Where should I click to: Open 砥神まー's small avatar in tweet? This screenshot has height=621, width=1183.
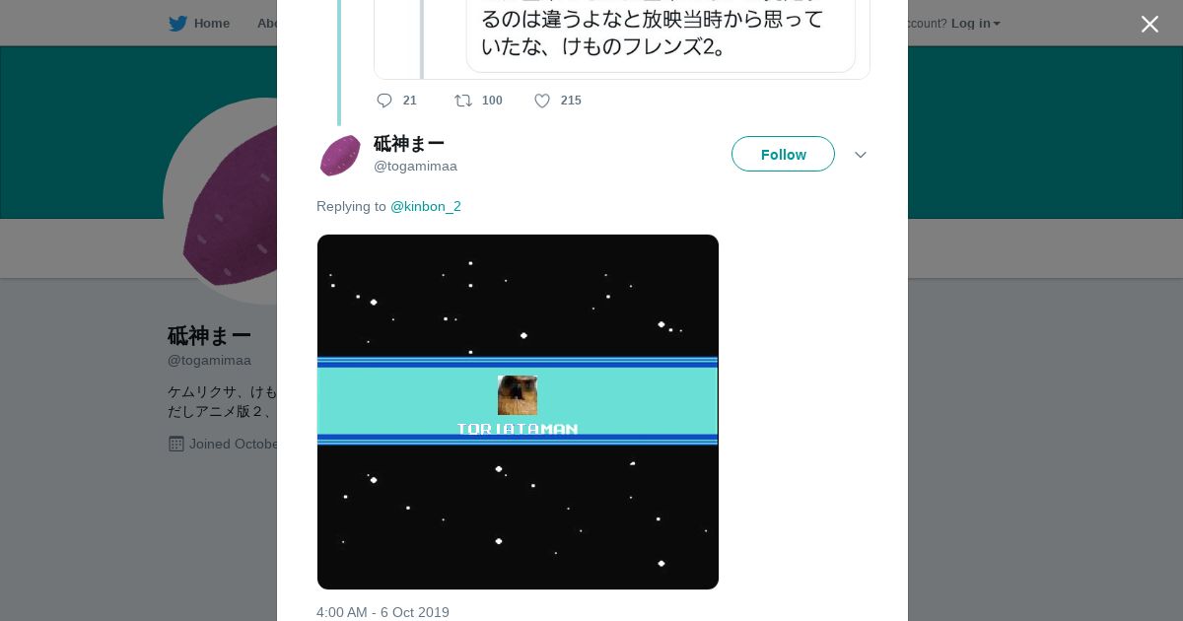coord(340,156)
